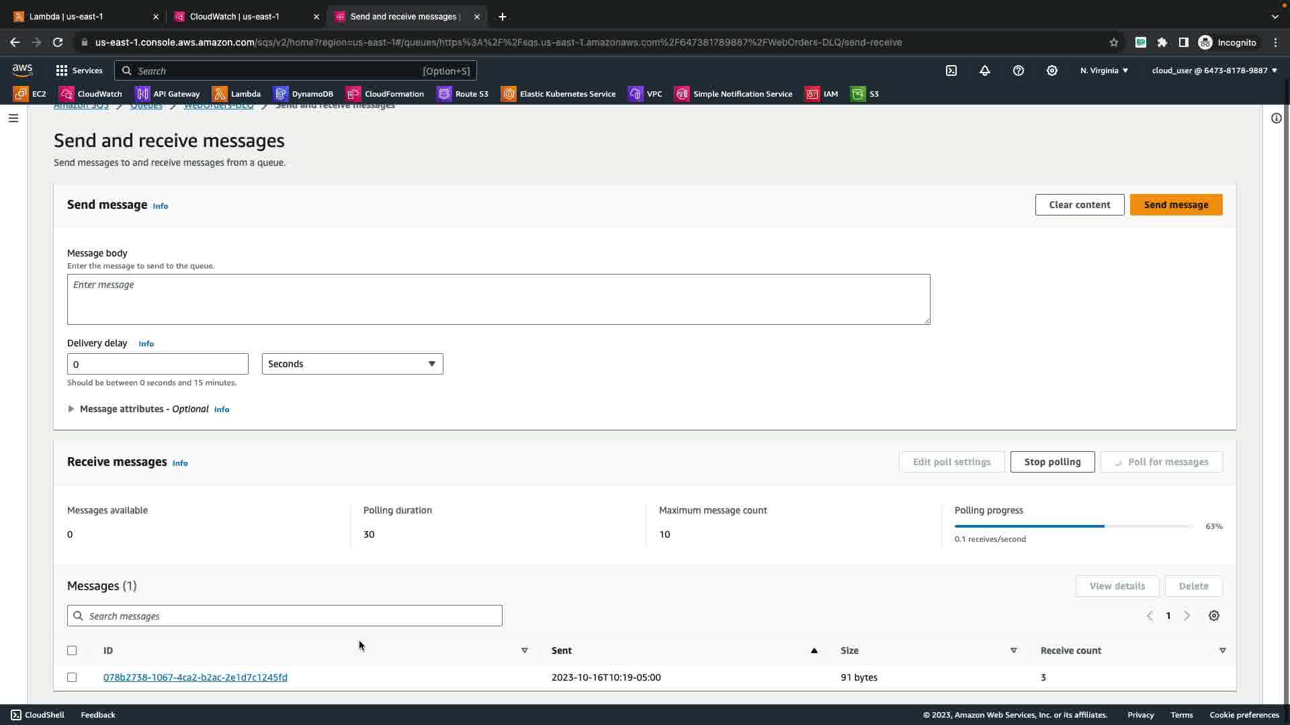Open the Services grid menu
Image resolution: width=1290 pixels, height=725 pixels.
[79, 70]
